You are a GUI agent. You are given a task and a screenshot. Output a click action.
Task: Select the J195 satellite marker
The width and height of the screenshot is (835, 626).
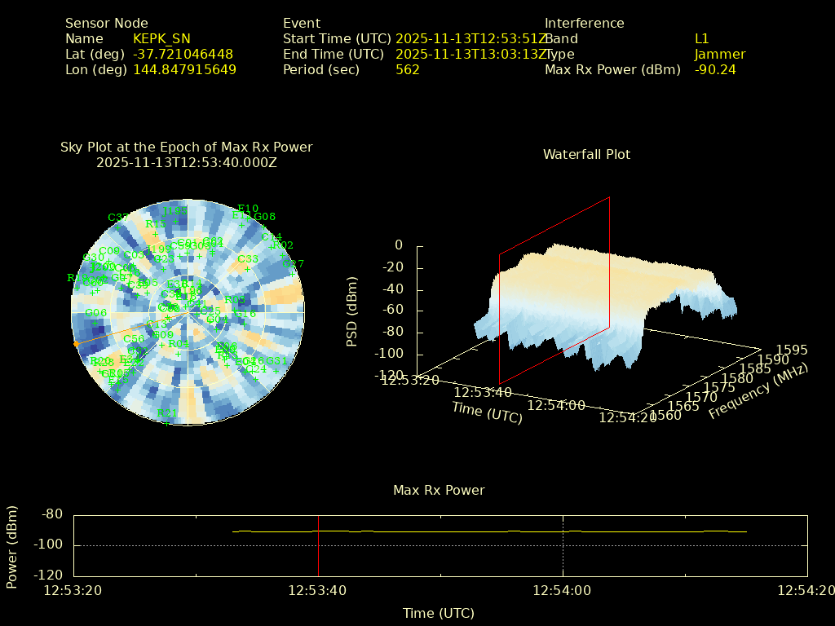[175, 221]
